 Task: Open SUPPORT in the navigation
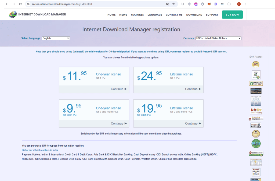click(x=212, y=15)
